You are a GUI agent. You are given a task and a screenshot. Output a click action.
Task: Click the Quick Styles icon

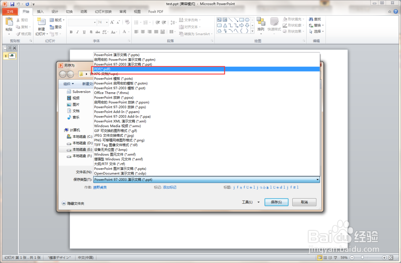coord(274,22)
